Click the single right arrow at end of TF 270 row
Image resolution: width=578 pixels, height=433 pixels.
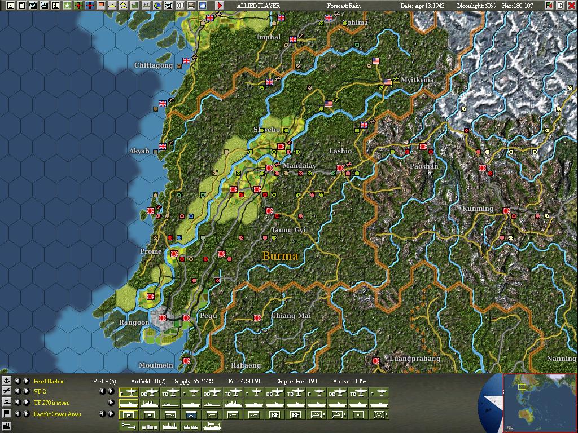tap(111, 403)
